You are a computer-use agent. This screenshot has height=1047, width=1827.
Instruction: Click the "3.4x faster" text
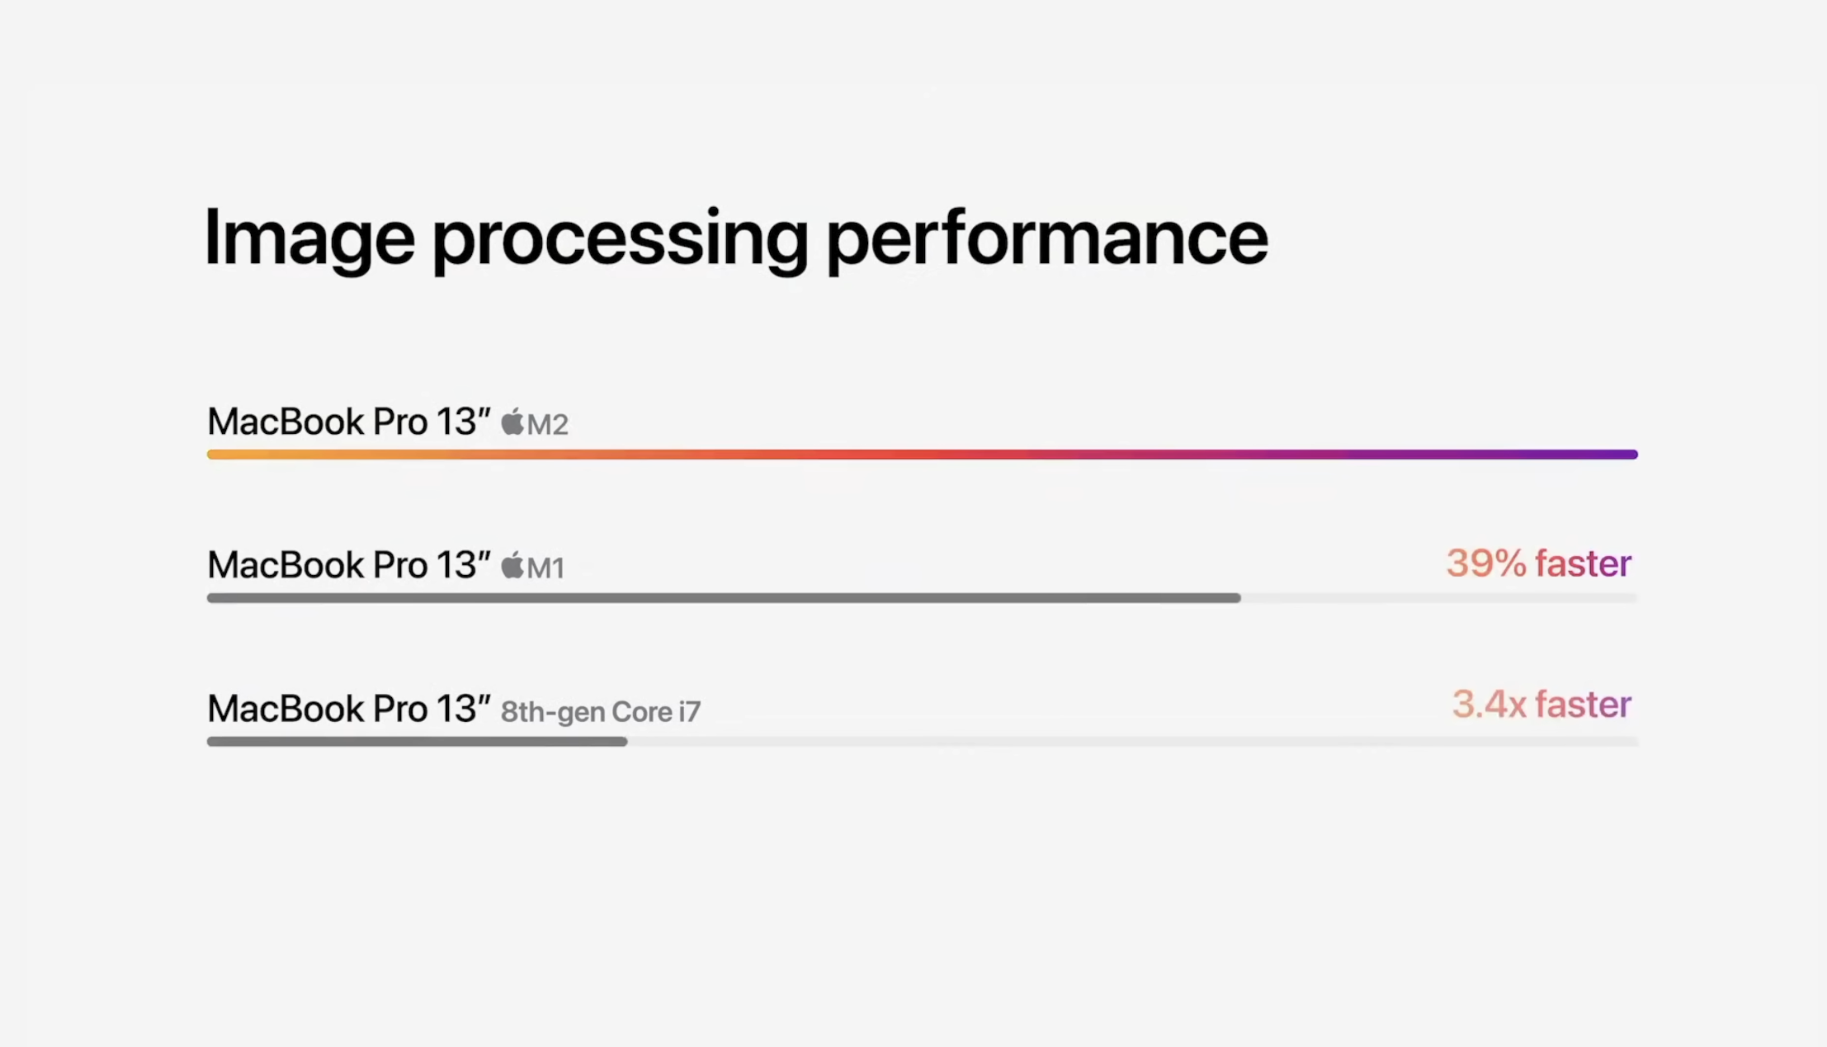tap(1541, 705)
